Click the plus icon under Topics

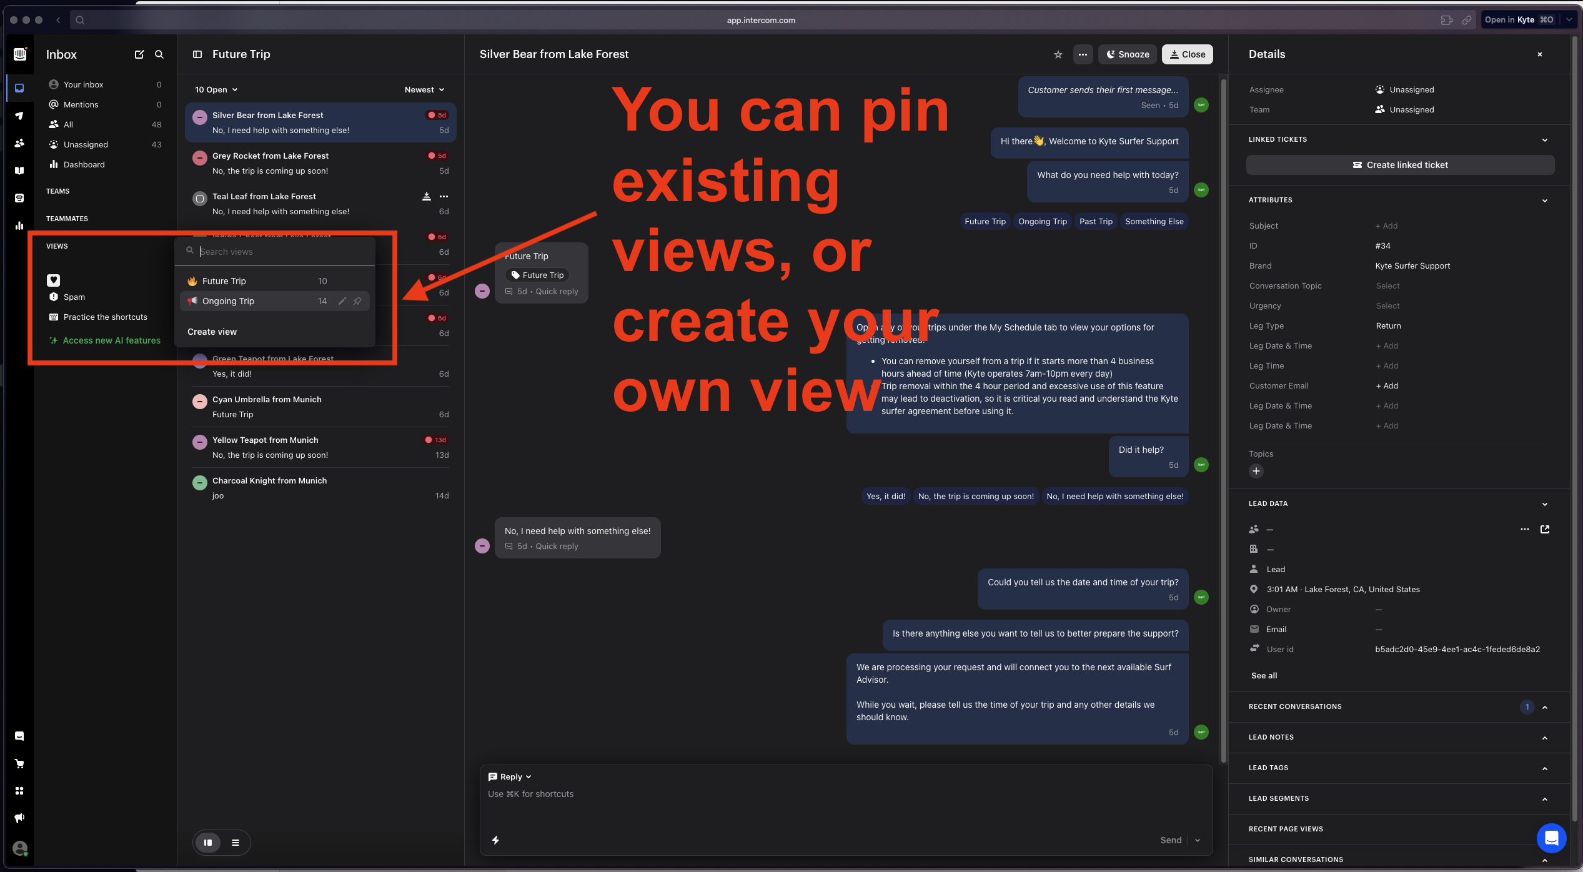pyautogui.click(x=1256, y=471)
